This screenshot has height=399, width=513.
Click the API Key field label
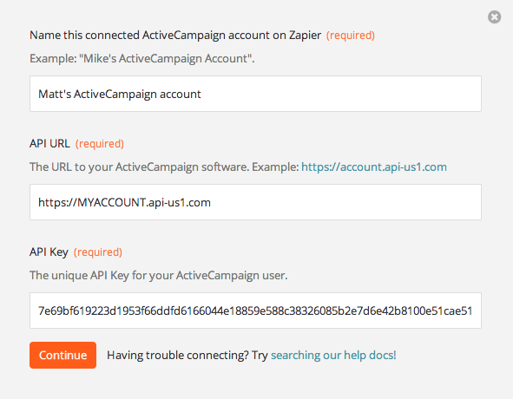pos(49,252)
